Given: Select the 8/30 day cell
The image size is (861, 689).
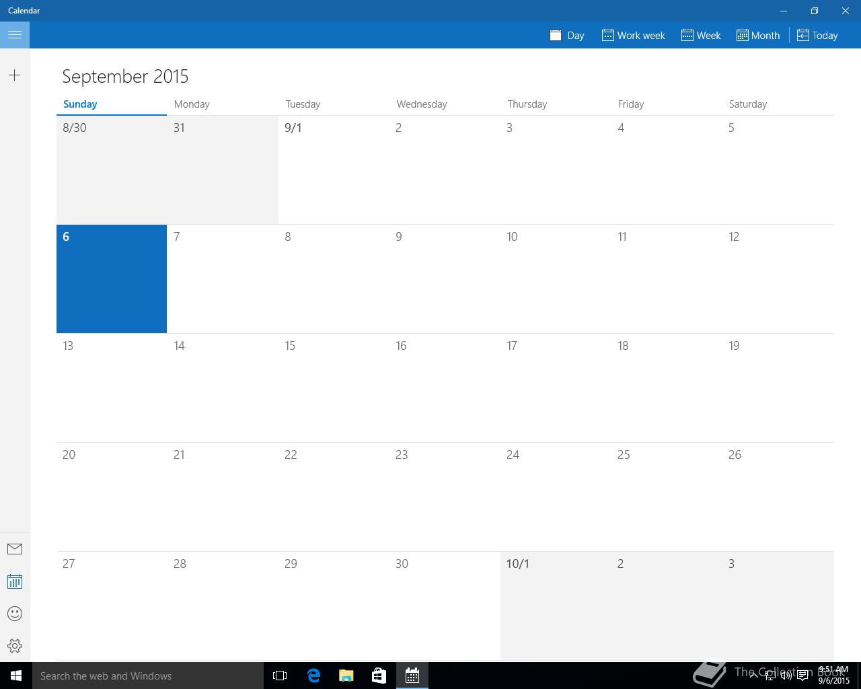Looking at the screenshot, I should [x=112, y=170].
